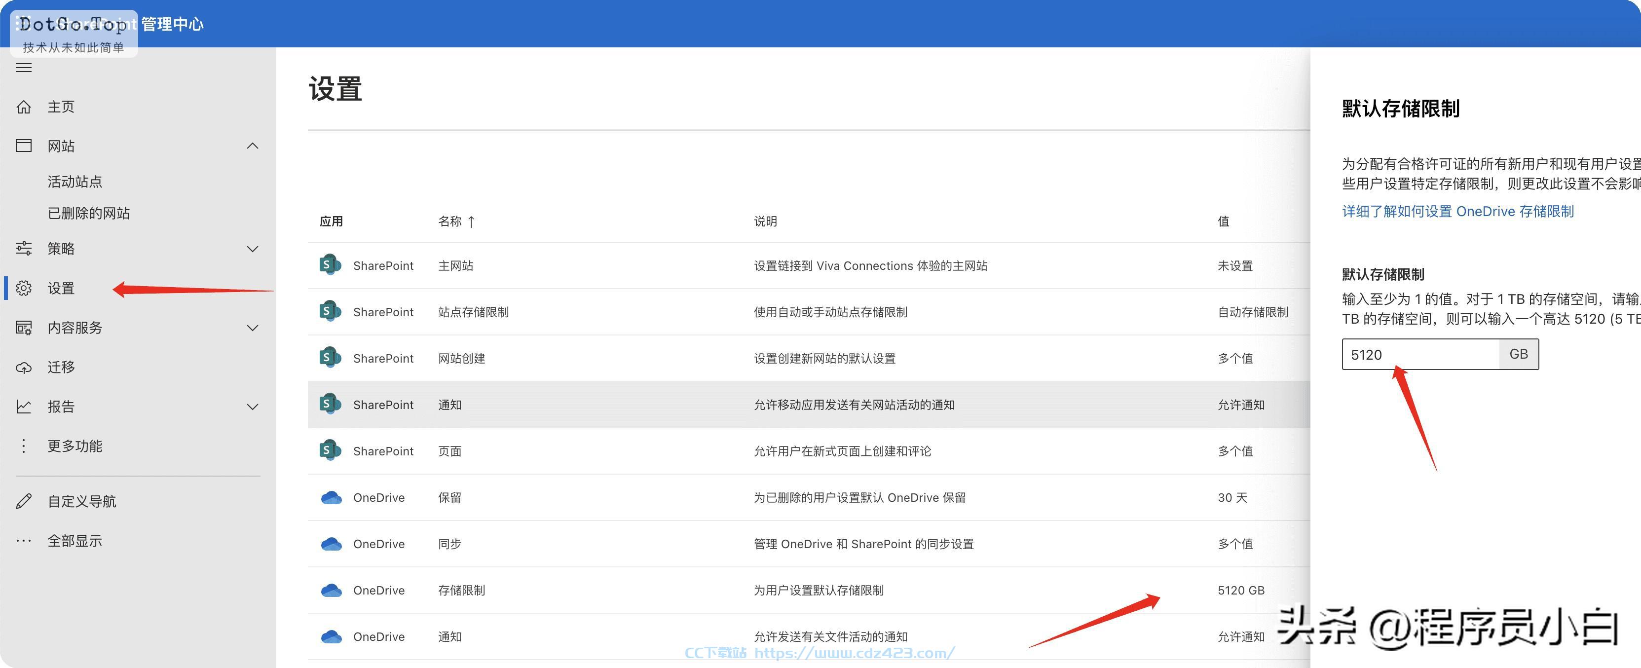Viewport: 1641px width, 668px height.
Task: Click SharePoint icon in the 网站创建 row
Action: click(x=330, y=358)
